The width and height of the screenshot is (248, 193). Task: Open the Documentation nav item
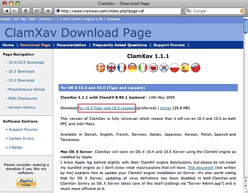coord(72,45)
